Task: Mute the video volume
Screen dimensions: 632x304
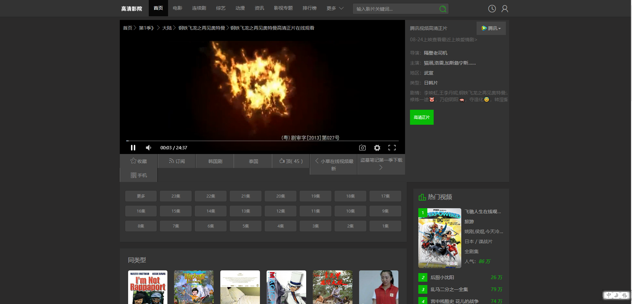Action: click(x=148, y=148)
